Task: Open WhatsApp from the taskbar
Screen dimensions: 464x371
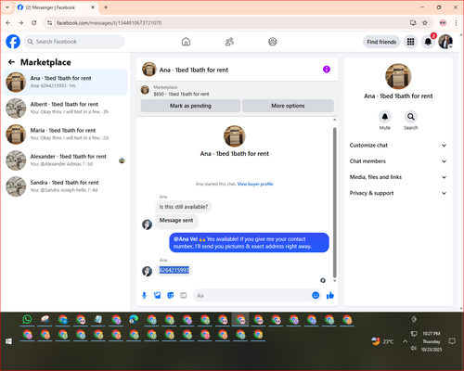Action: (27, 319)
